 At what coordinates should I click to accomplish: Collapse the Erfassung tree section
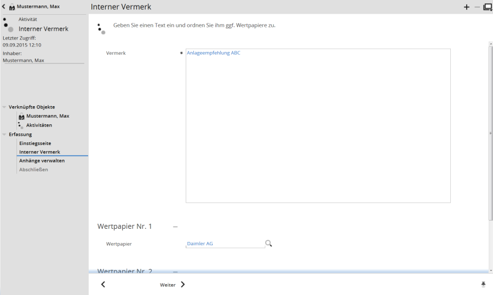tap(4, 135)
